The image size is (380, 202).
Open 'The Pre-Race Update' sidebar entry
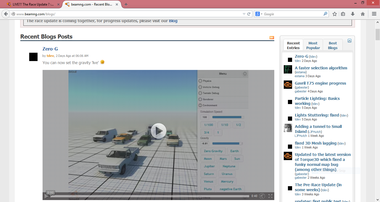click(x=318, y=187)
